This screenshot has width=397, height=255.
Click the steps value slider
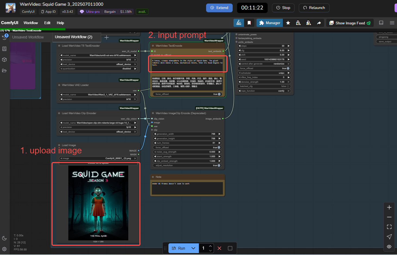[x=264, y=46]
